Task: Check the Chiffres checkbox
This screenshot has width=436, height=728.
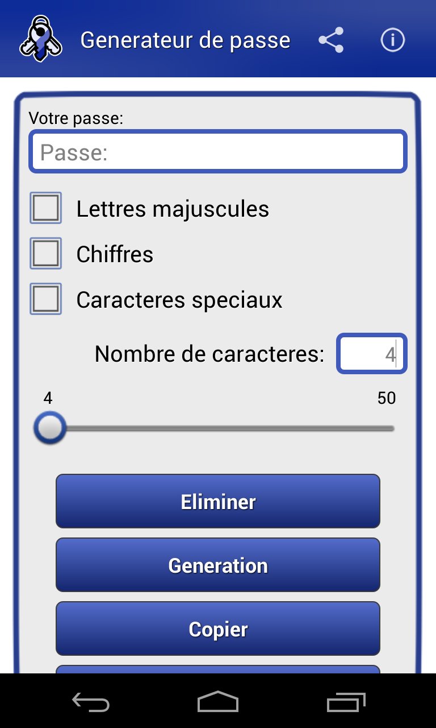Action: point(46,254)
